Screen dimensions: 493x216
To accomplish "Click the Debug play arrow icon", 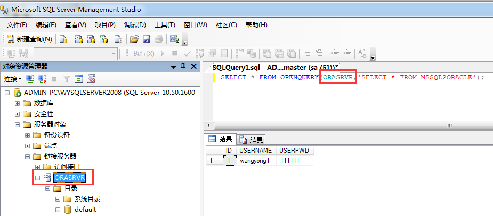I will [x=163, y=54].
